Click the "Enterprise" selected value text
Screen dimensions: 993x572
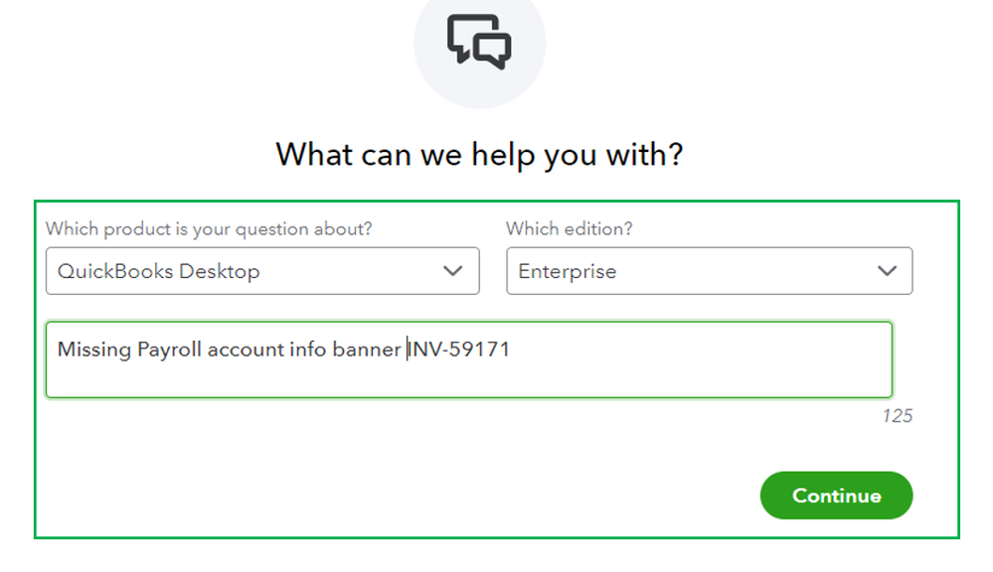click(568, 271)
